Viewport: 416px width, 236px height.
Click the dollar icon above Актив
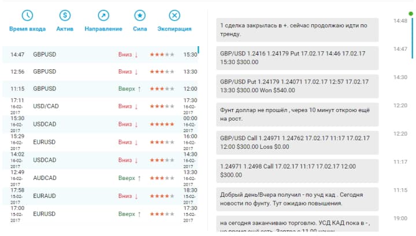[x=65, y=16]
